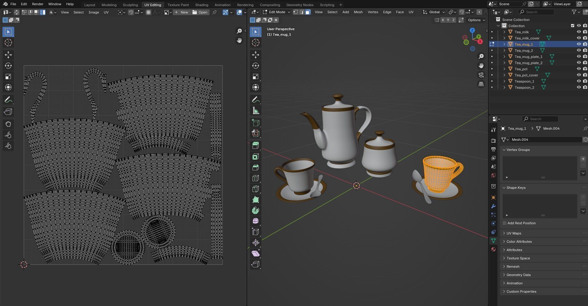Screen dimensions: 588x306
Task: Select the Knife tool
Action: coord(256,189)
